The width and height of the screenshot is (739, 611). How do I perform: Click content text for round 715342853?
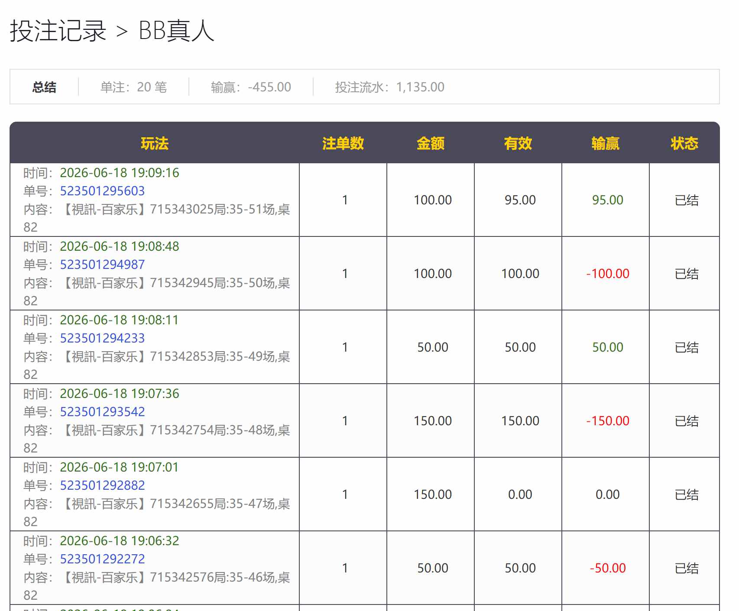[x=157, y=365]
